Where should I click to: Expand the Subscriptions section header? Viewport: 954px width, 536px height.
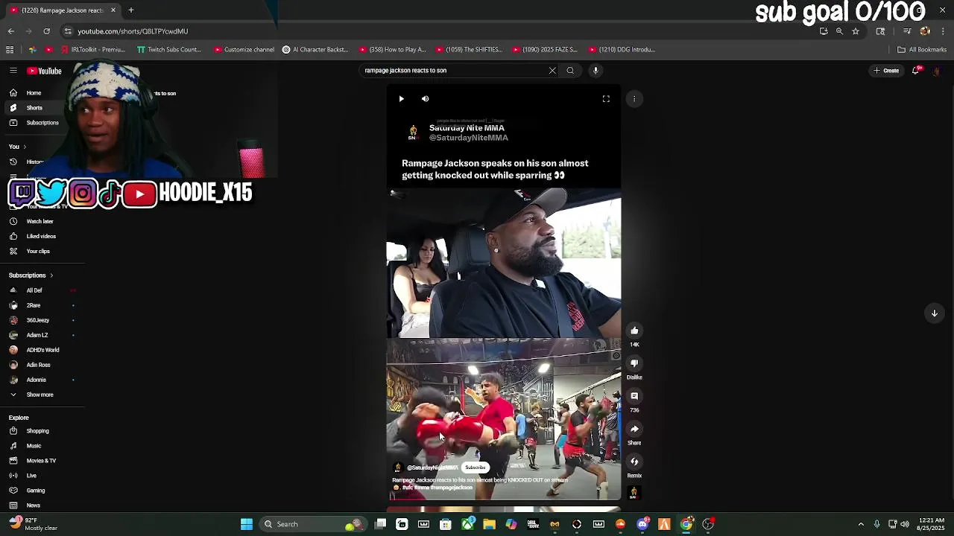click(31, 275)
